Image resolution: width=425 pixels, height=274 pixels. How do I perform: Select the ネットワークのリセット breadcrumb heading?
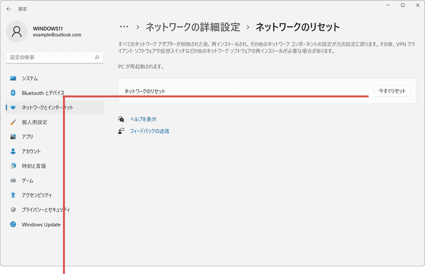tap(297, 26)
